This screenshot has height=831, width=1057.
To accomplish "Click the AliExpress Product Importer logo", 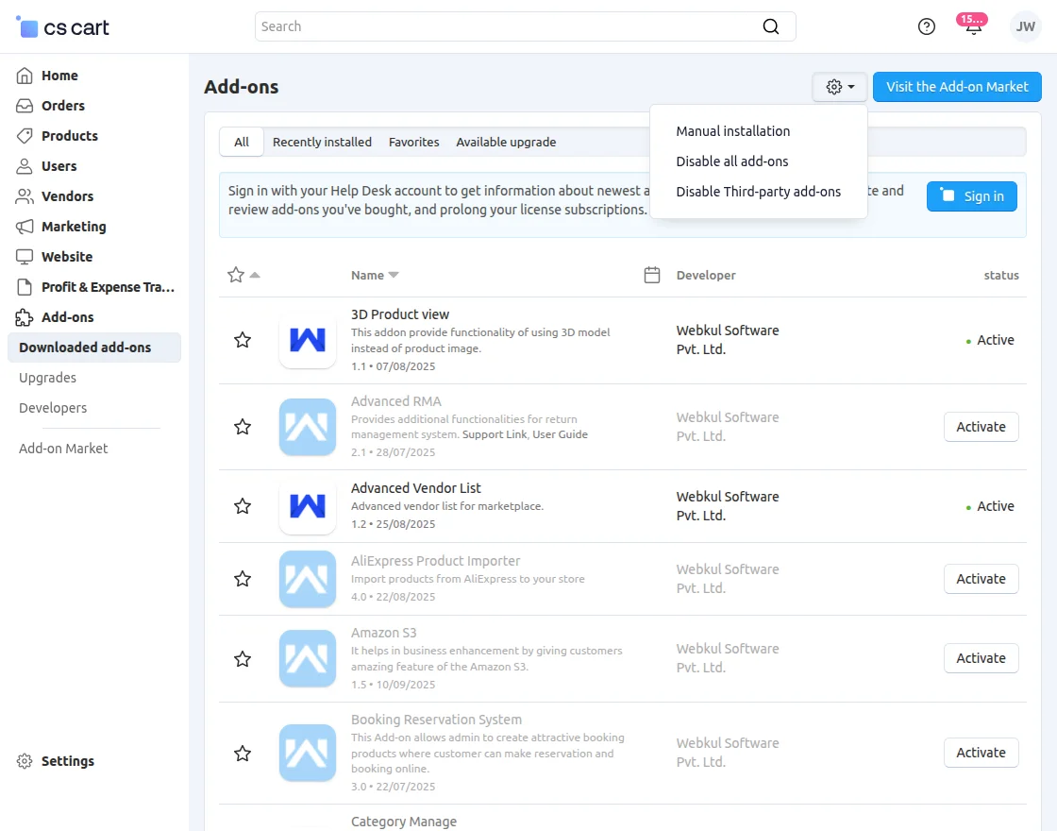I will (308, 579).
